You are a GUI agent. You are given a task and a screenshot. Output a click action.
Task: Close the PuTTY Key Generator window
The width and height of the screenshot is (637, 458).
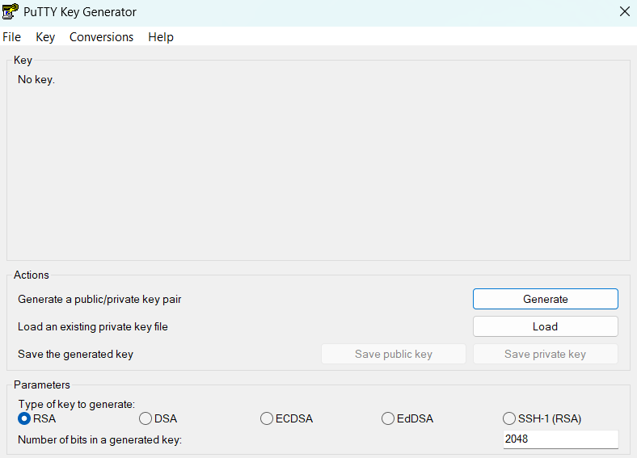point(624,12)
